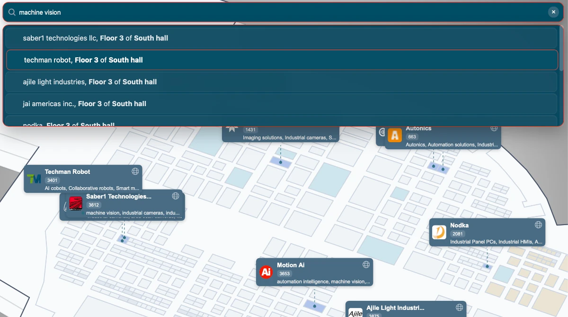568x317 pixels.
Task: Select saber1 technologies llc search result
Action: tap(282, 38)
